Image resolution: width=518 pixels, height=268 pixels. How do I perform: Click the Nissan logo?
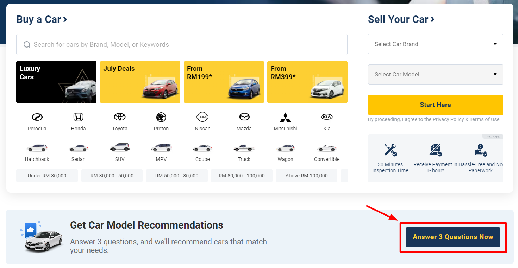coord(202,117)
